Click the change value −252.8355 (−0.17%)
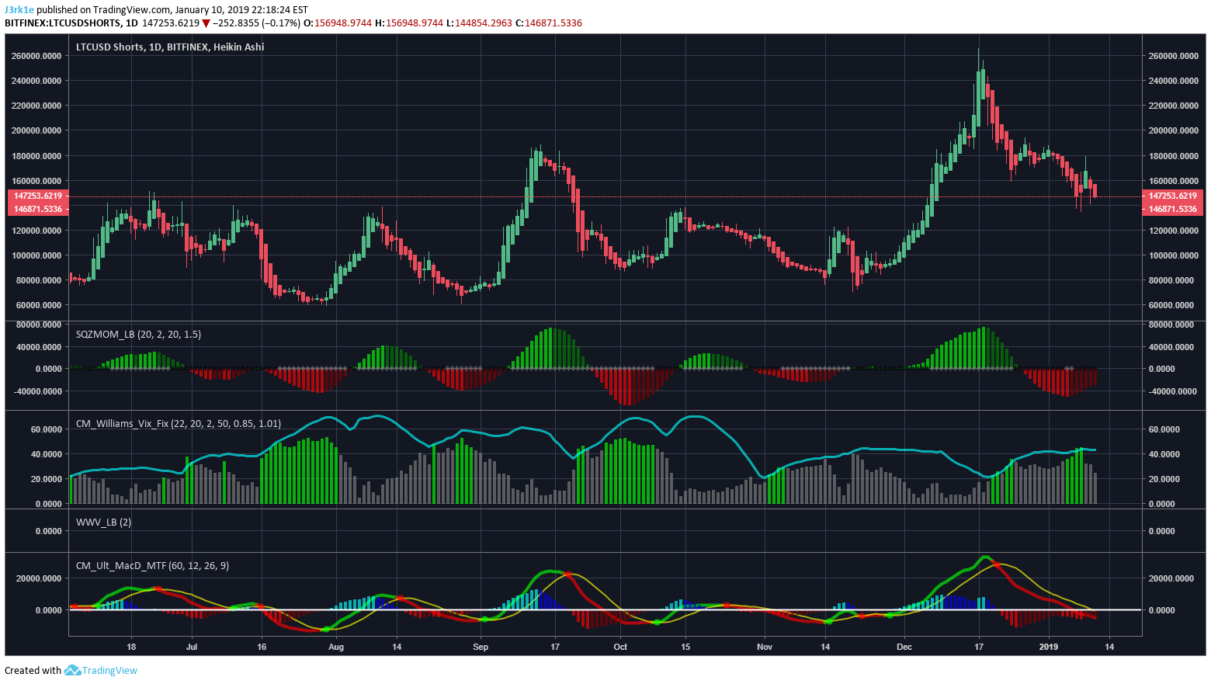Image resolution: width=1211 pixels, height=684 pixels. (x=256, y=23)
